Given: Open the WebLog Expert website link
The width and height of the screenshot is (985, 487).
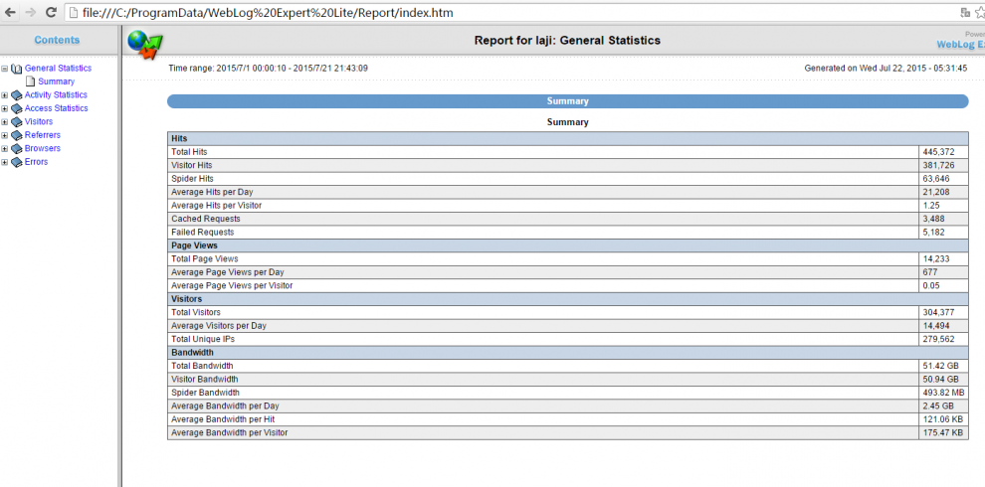Looking at the screenshot, I should coord(959,45).
